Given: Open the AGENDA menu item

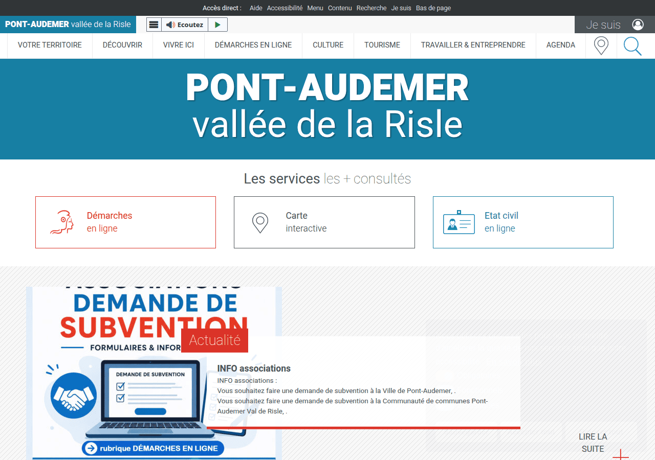Looking at the screenshot, I should point(561,45).
